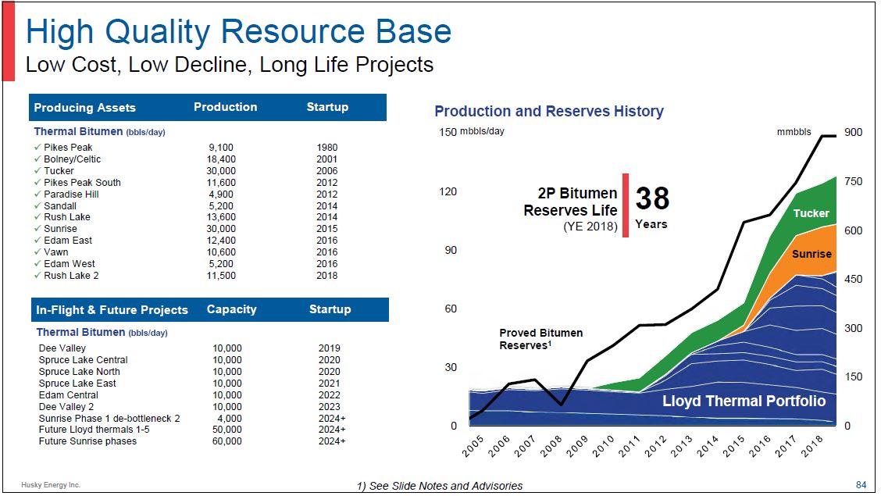Select the 'Dee Valley 2' project

pos(66,407)
